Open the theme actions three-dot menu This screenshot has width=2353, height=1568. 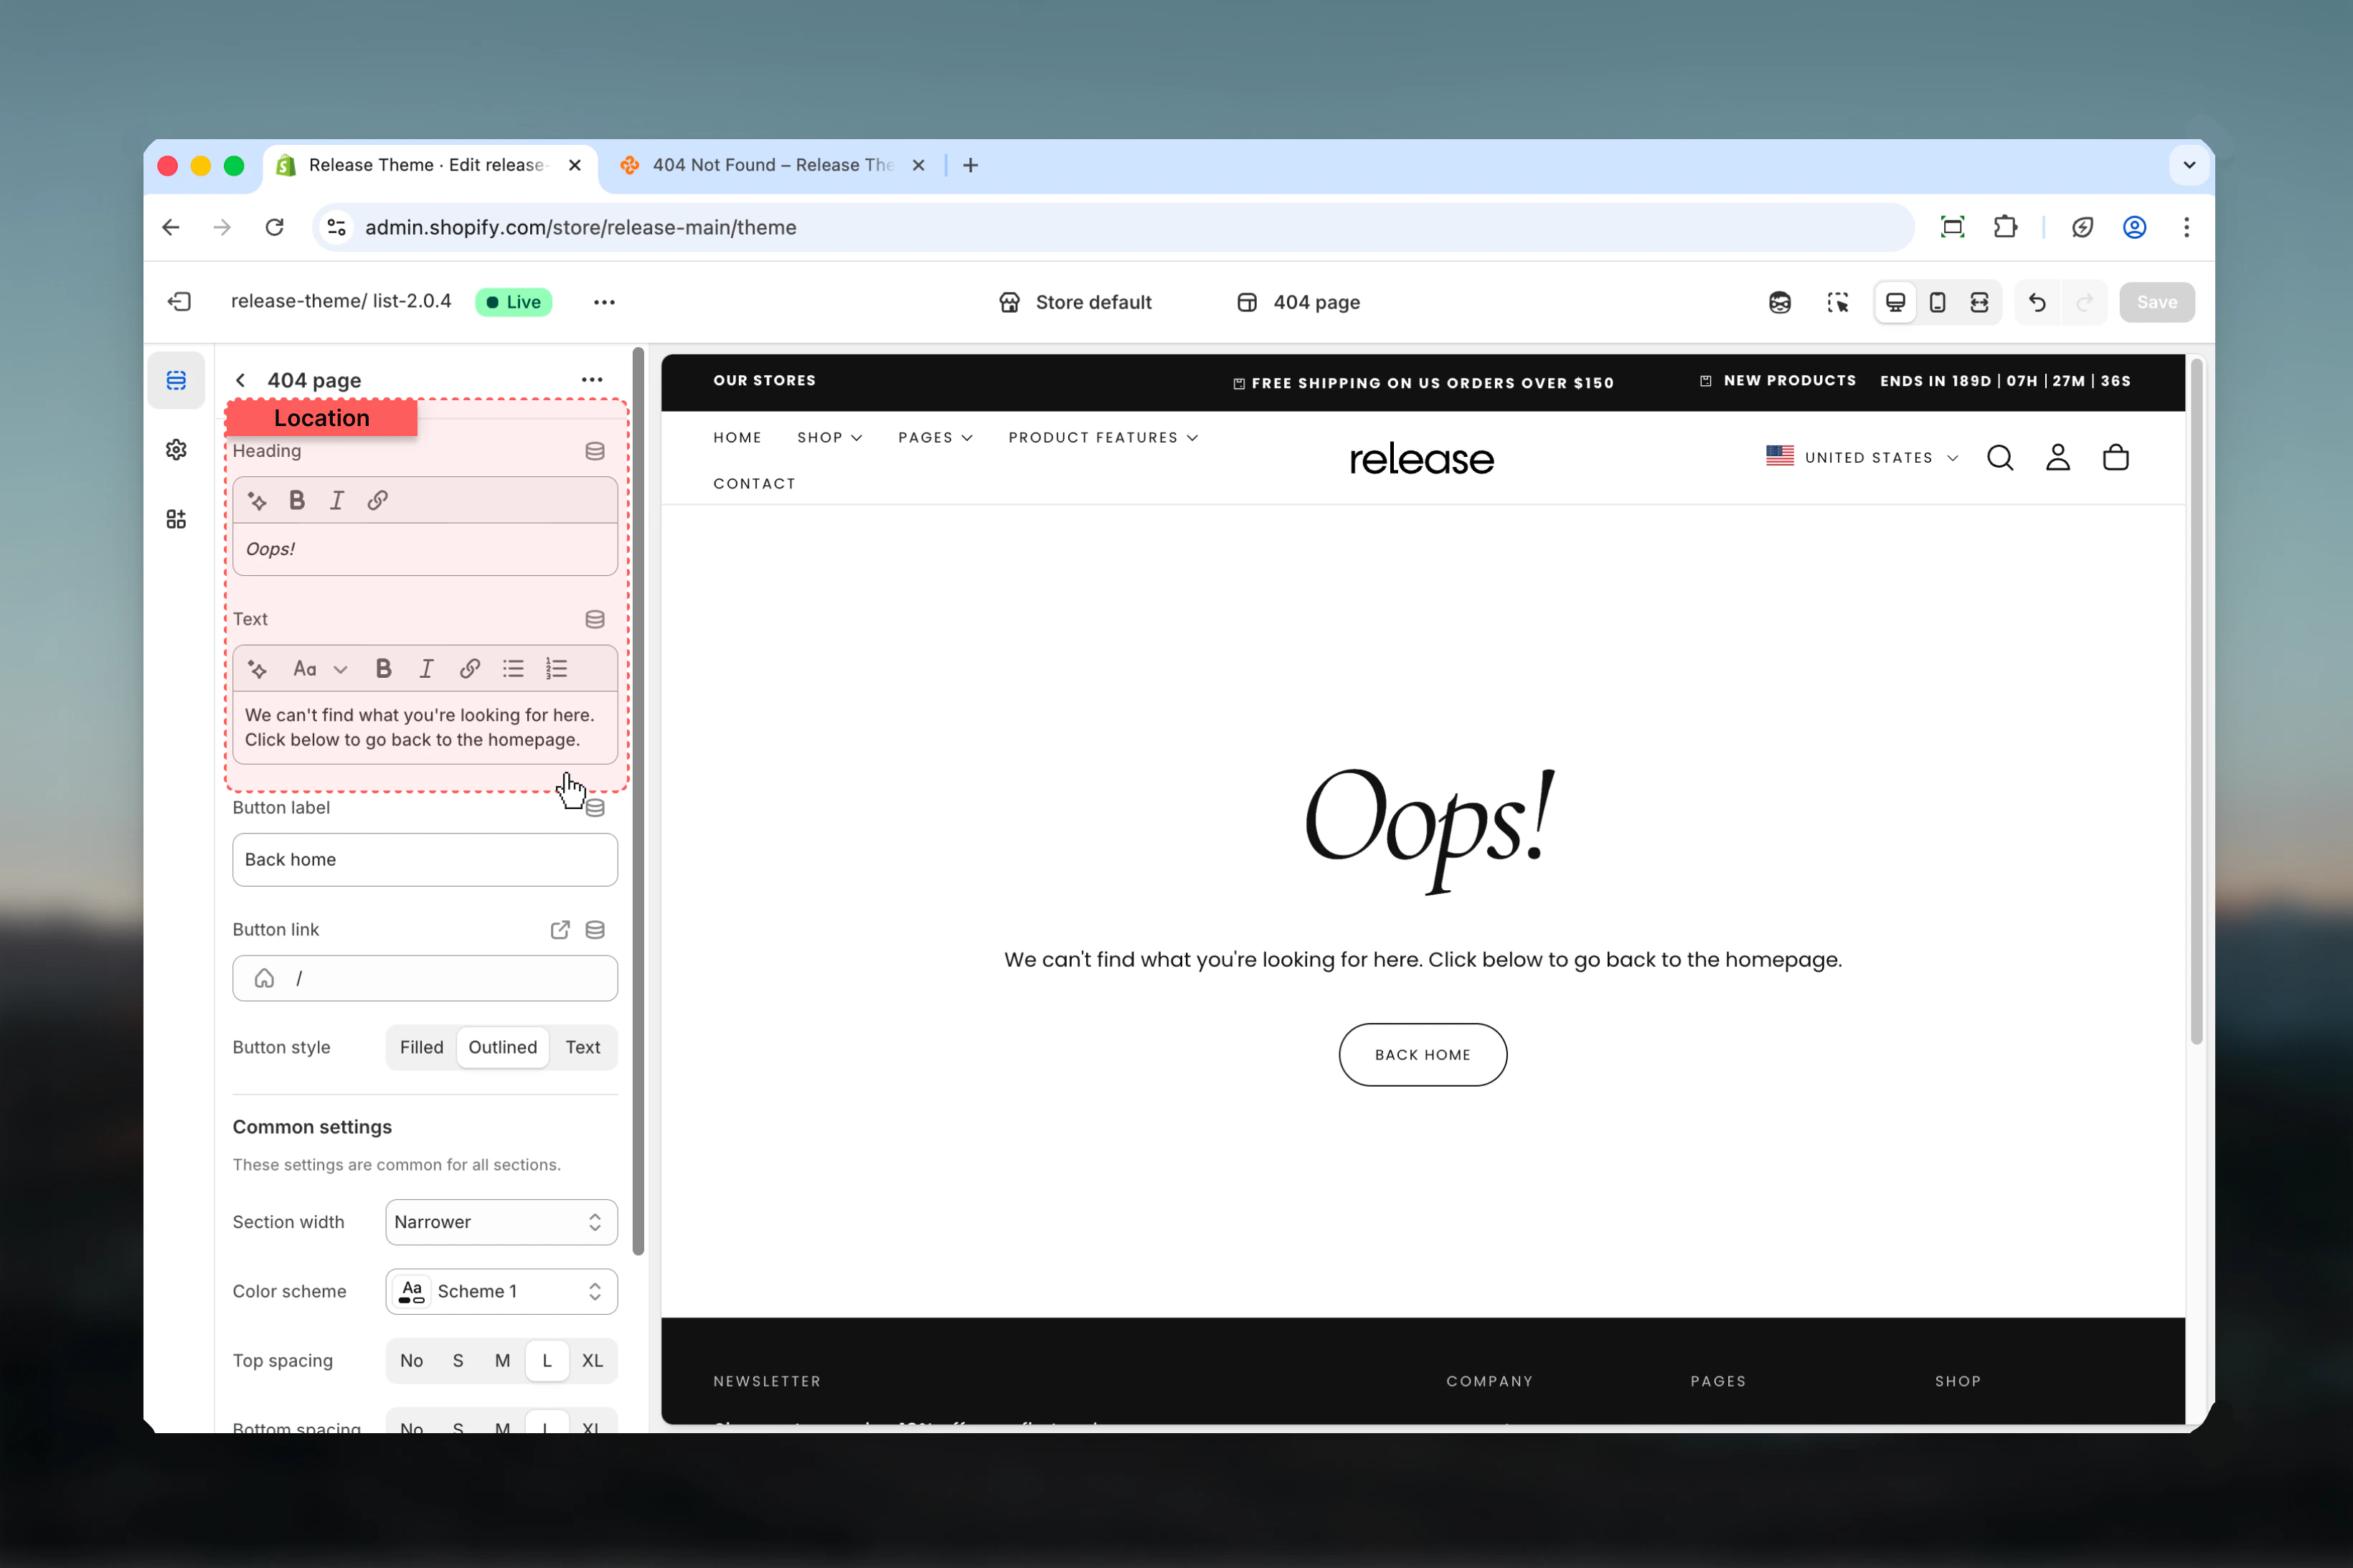[x=604, y=303]
